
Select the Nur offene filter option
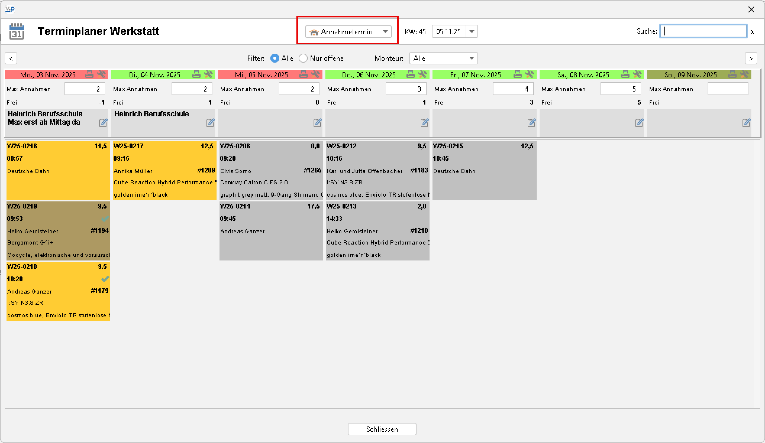pyautogui.click(x=303, y=58)
